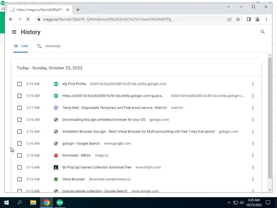Open the tab search dropdown chevron
This screenshot has width=277, height=208.
[228, 7]
